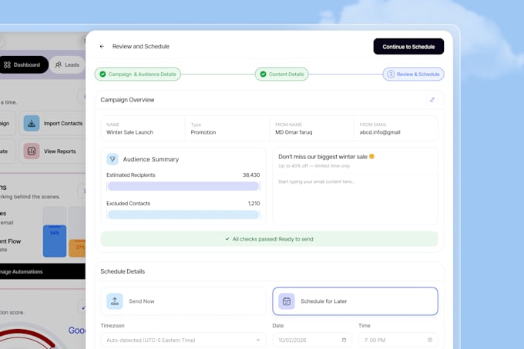
Task: Click 38,430 recipients value
Action: [251, 175]
